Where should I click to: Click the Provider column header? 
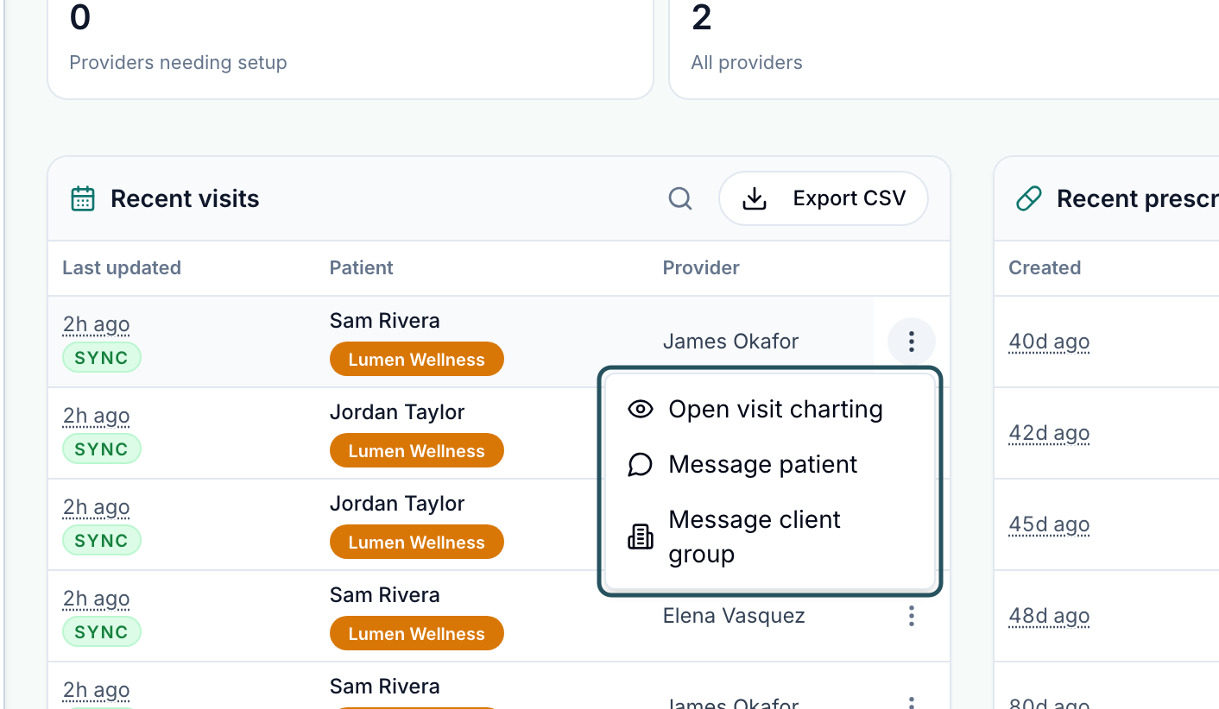(x=701, y=268)
